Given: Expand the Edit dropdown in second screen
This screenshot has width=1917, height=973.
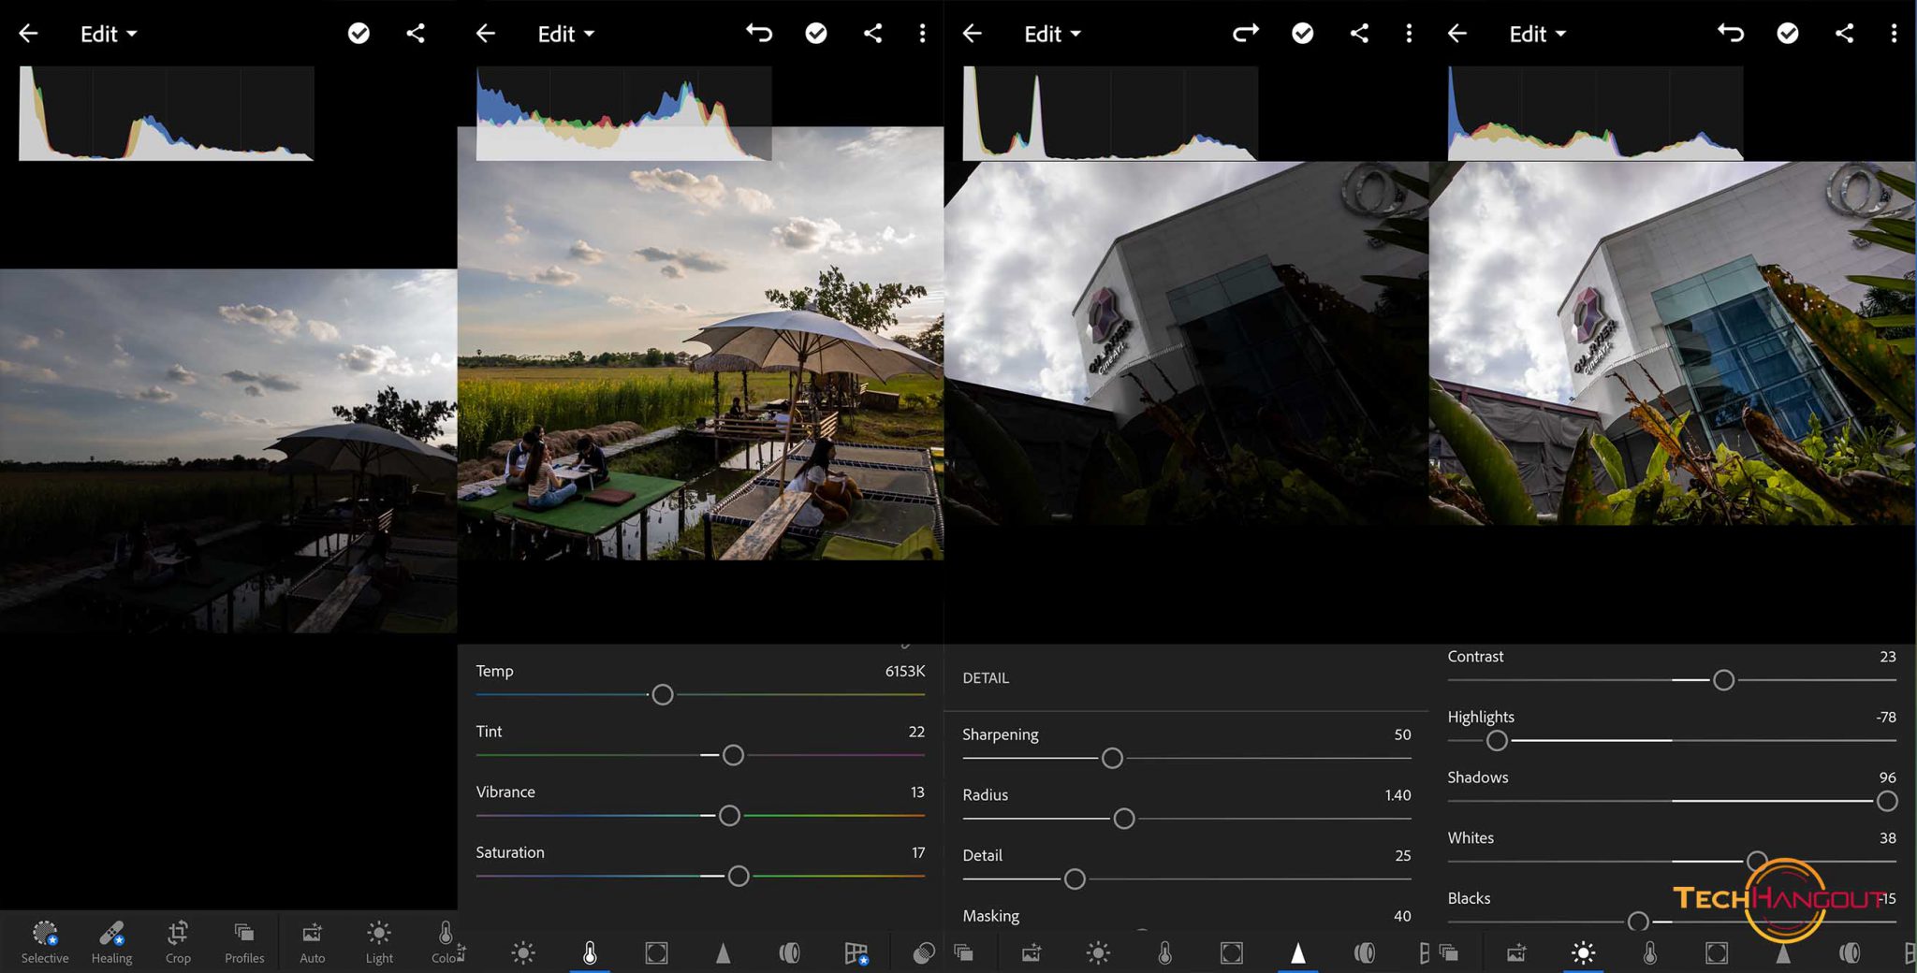Looking at the screenshot, I should pos(565,34).
